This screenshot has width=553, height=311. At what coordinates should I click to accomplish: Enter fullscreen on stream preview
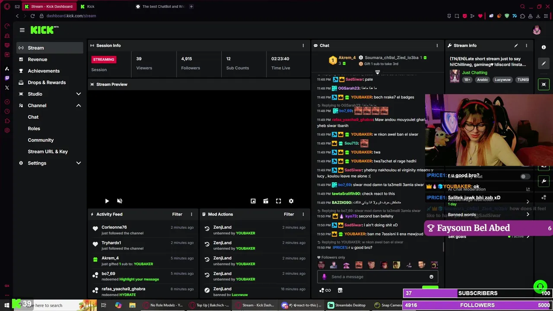point(279,201)
